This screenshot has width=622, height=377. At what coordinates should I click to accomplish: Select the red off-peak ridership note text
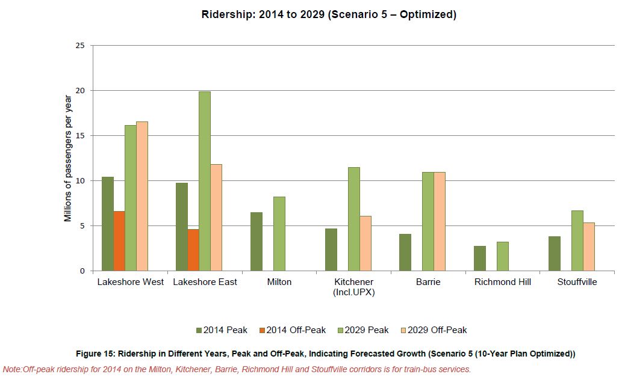[237, 369]
